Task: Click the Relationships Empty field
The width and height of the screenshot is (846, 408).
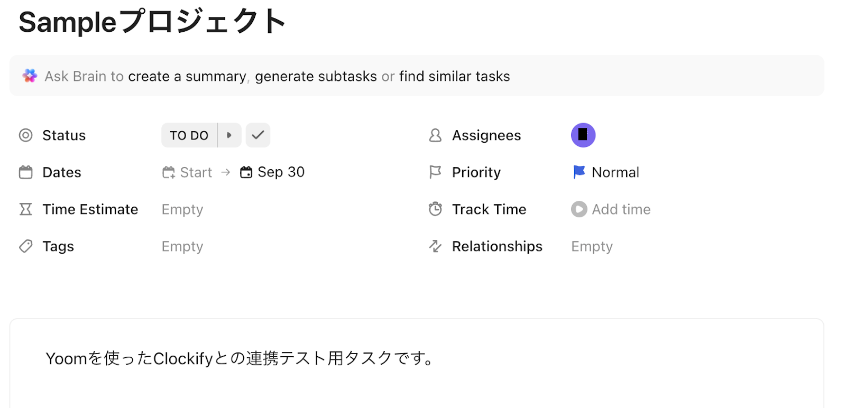Action: tap(592, 246)
